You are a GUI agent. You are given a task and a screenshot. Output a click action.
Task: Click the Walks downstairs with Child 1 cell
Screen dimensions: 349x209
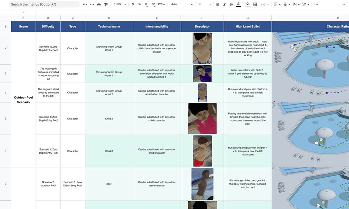point(248,74)
